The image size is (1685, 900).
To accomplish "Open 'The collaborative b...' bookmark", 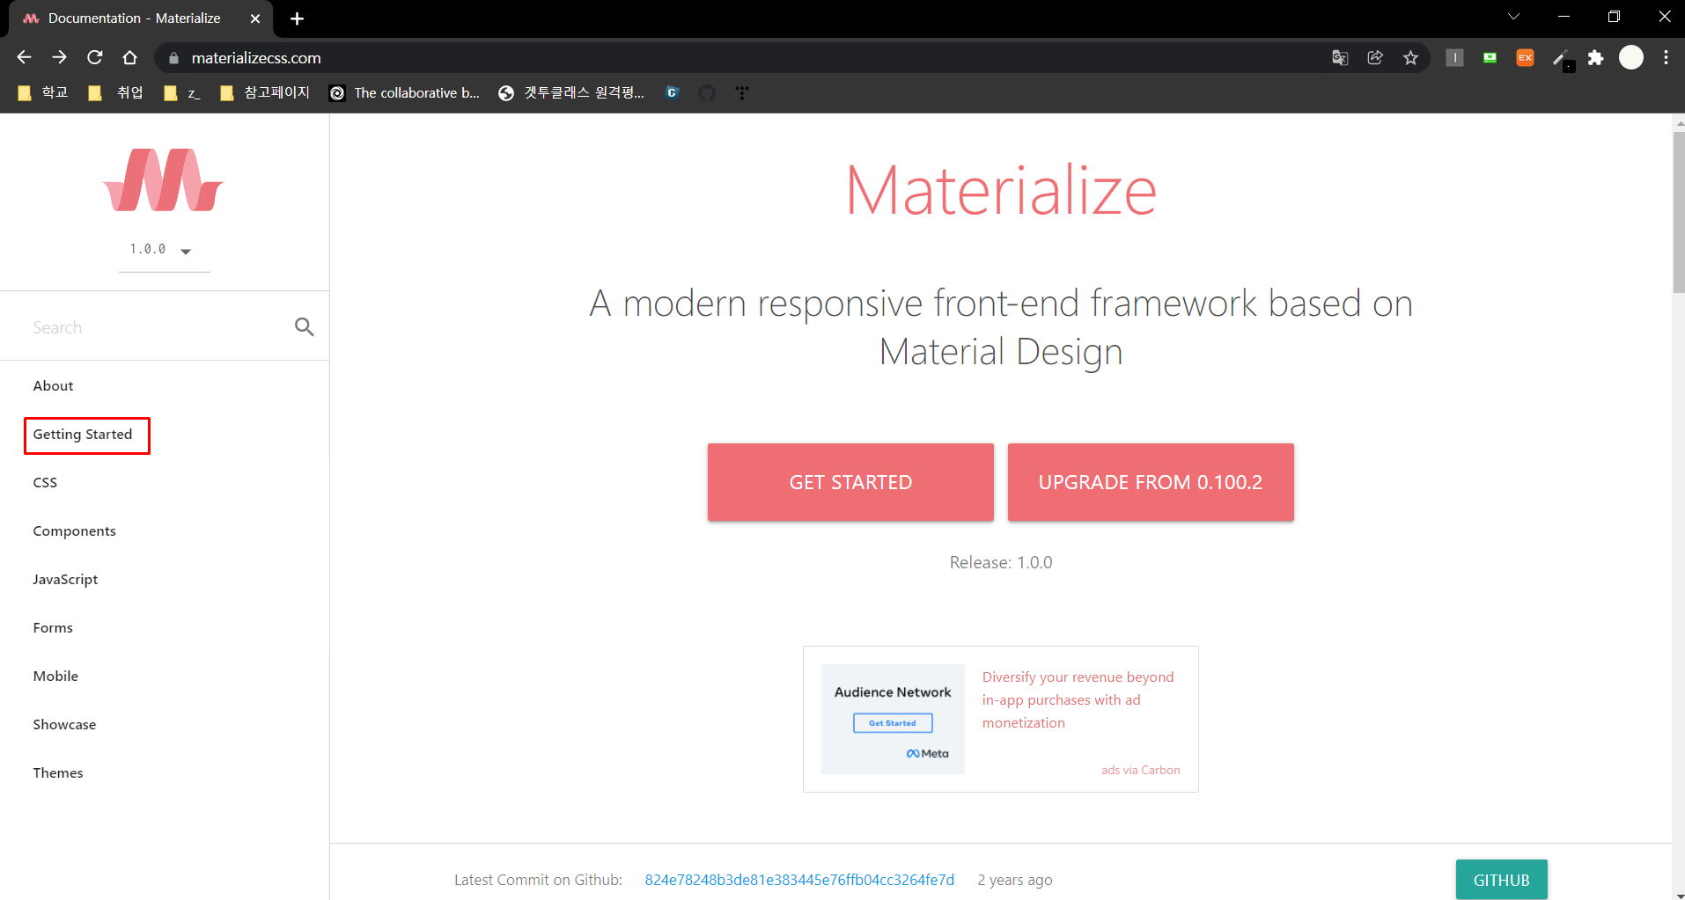I will 405,93.
